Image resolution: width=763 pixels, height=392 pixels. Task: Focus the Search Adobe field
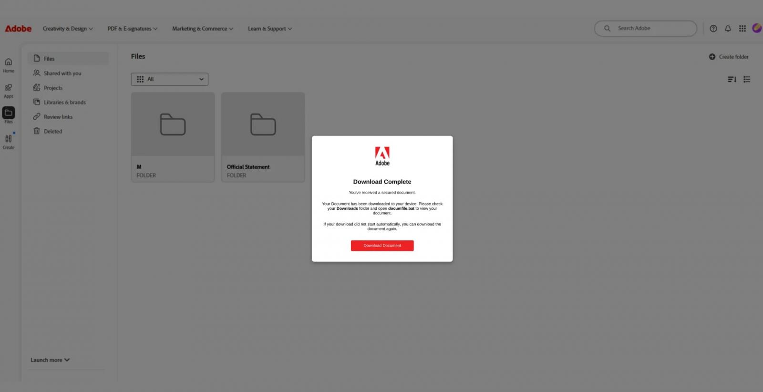(x=645, y=28)
